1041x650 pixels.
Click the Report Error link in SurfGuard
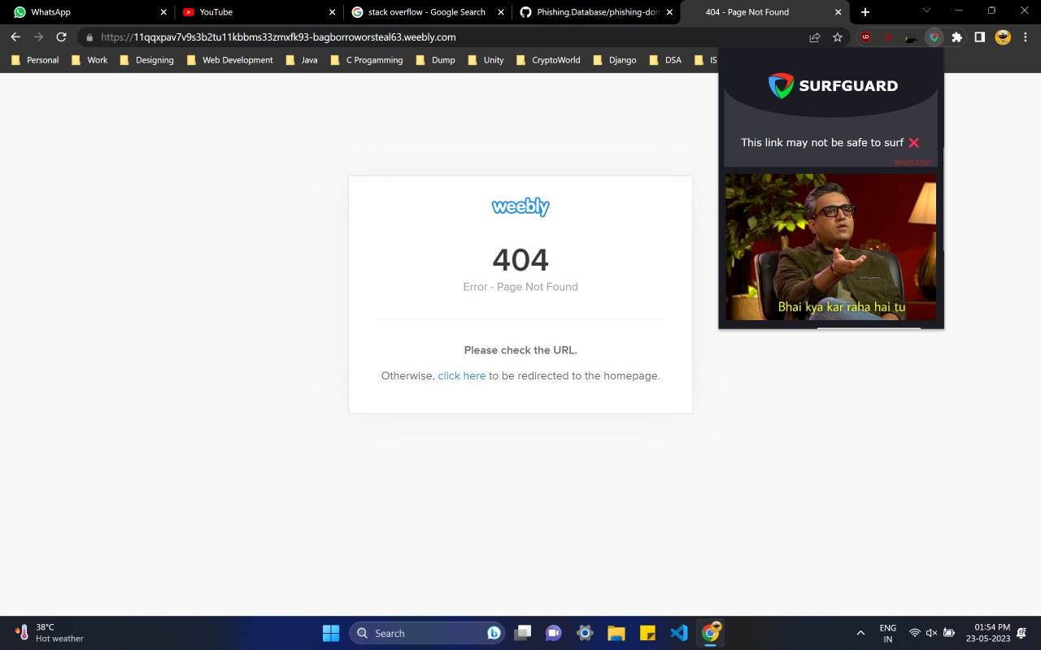(x=913, y=162)
